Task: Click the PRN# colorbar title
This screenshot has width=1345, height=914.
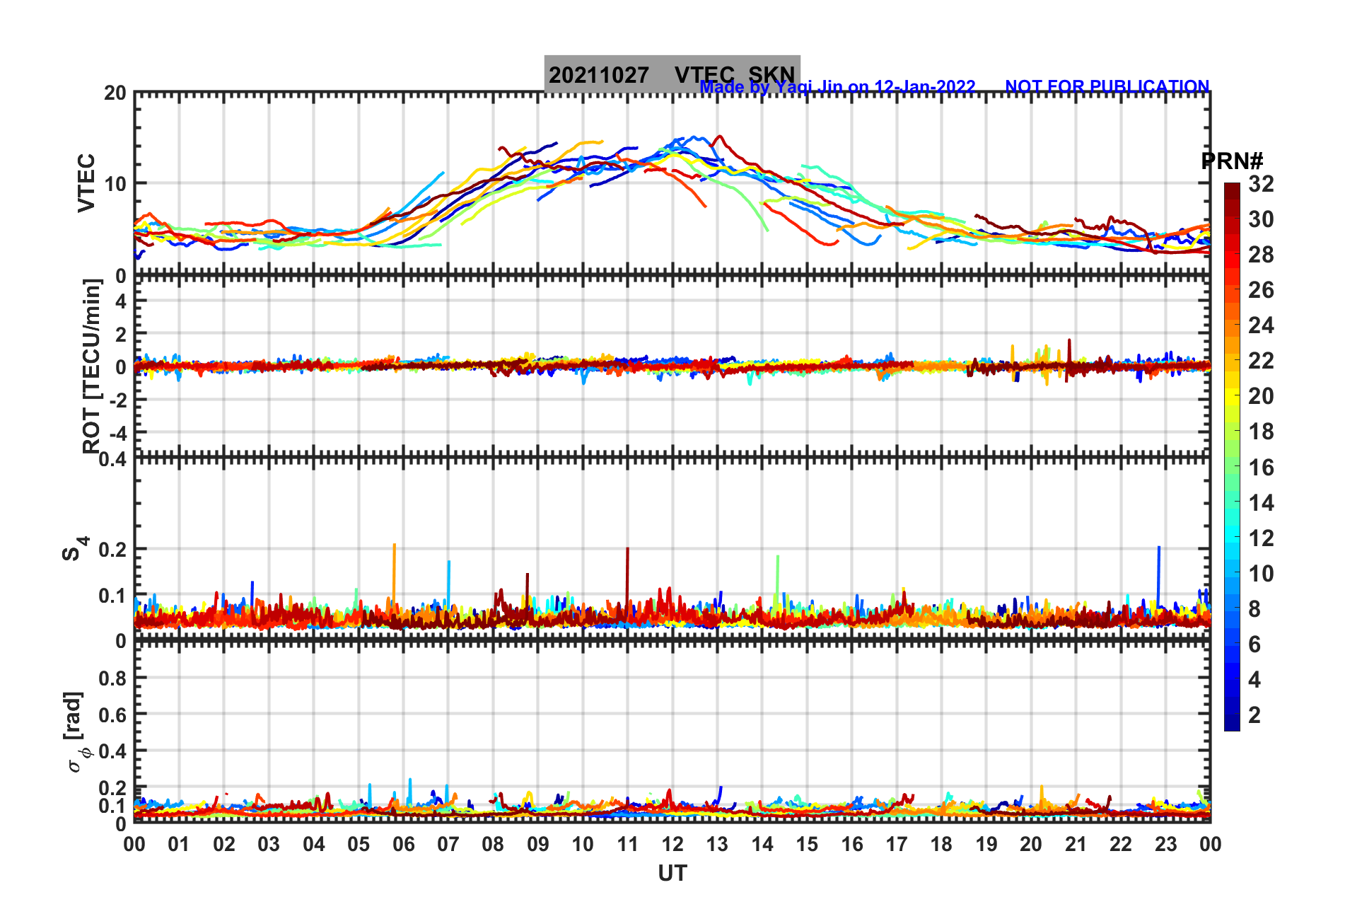Action: tap(1233, 161)
